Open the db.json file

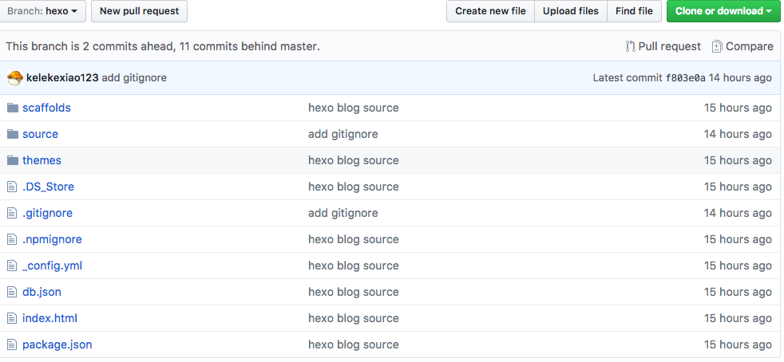[42, 292]
